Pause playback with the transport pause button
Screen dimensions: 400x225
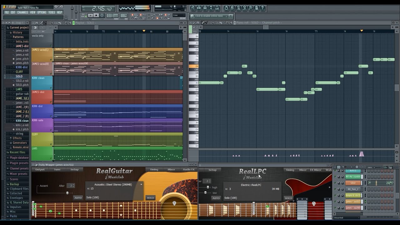coord(90,15)
